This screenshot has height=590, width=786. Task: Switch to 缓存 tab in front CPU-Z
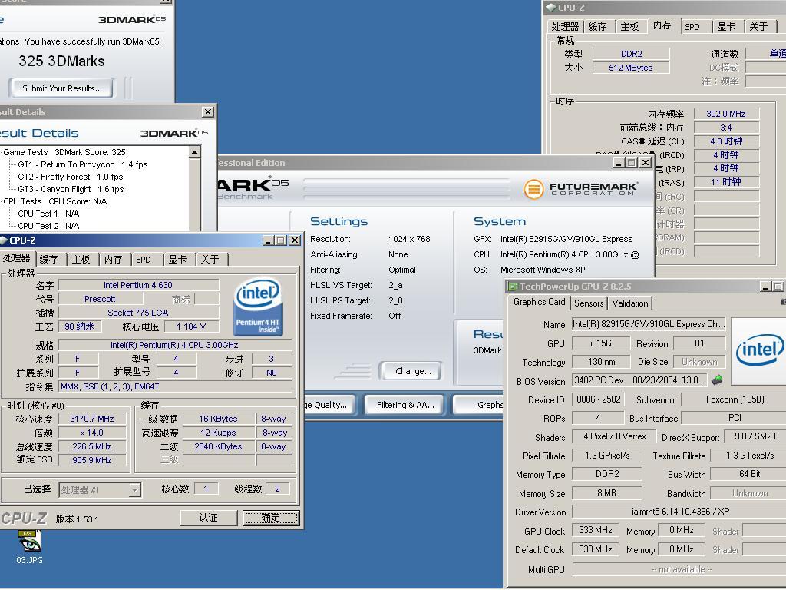48,260
